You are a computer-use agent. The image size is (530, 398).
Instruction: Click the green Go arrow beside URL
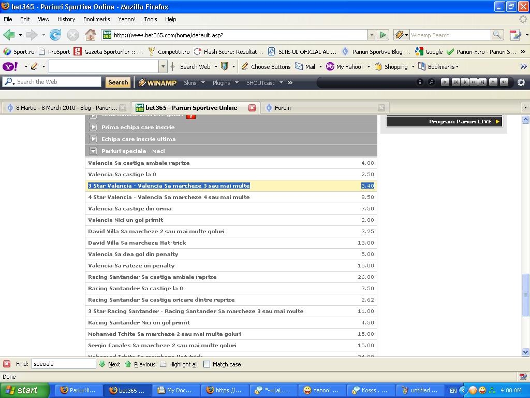pos(383,35)
